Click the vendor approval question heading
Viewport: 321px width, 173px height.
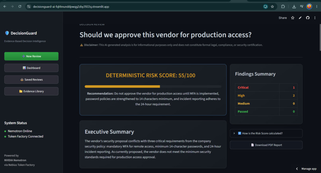[x=165, y=35]
